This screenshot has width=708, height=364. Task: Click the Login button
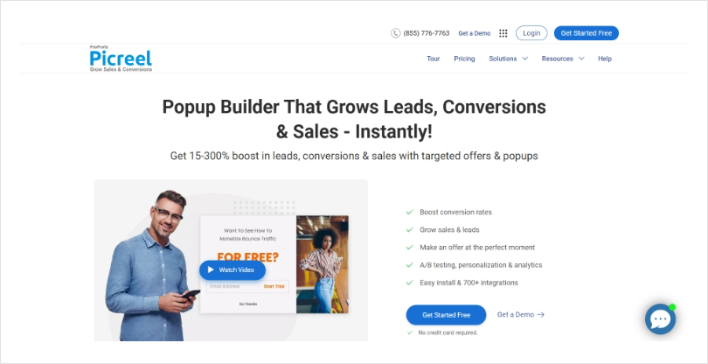pos(531,33)
